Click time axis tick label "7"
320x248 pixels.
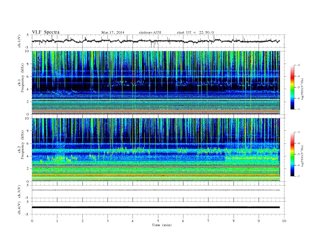[x=208, y=221]
